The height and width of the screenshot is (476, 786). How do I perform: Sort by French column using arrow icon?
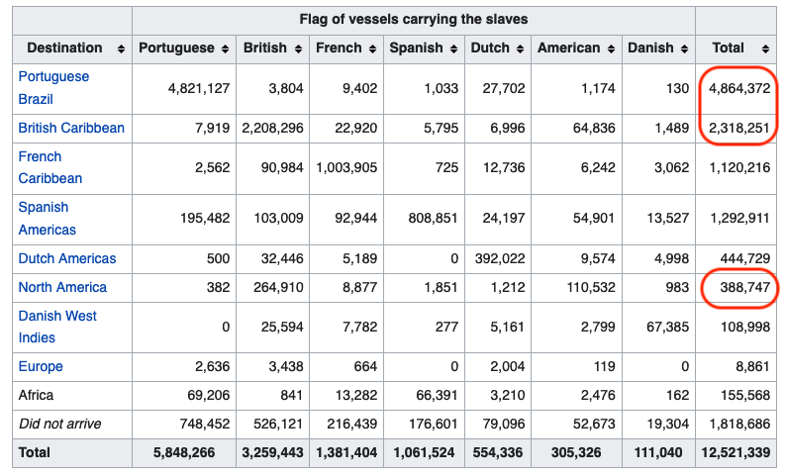(372, 48)
